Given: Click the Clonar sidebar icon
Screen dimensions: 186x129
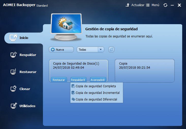Looking at the screenshot, I should coord(13,89).
